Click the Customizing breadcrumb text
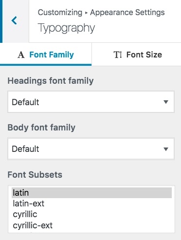 click(60, 13)
